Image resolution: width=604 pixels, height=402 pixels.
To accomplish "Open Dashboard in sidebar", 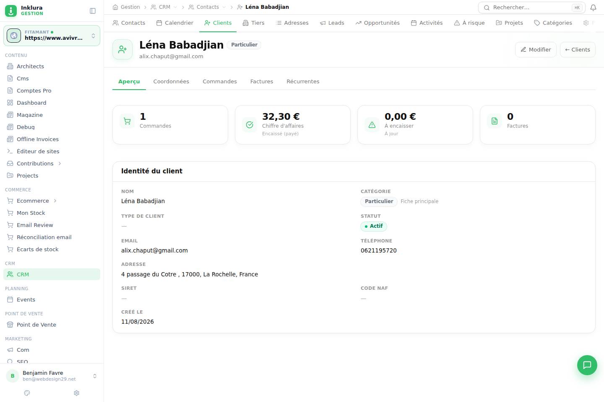I will coord(52,103).
